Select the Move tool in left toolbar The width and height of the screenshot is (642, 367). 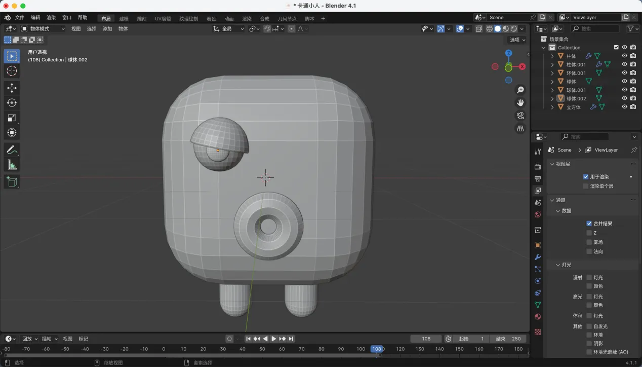coord(12,88)
